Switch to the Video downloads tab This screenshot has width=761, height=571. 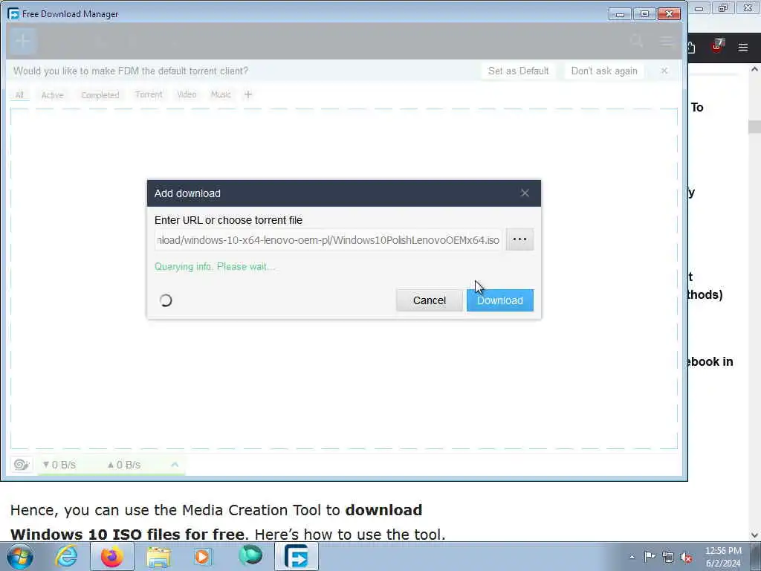pos(187,94)
